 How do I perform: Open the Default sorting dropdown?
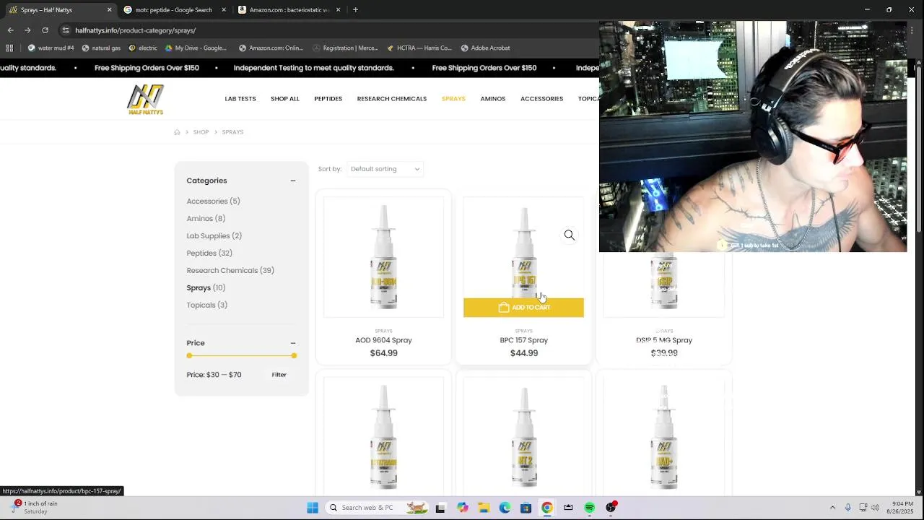pos(385,169)
